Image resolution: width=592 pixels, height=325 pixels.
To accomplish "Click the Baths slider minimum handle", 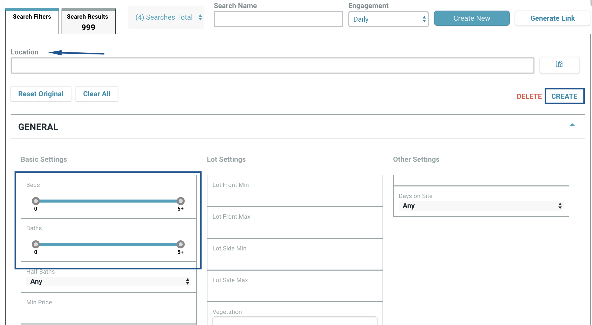I will [36, 244].
